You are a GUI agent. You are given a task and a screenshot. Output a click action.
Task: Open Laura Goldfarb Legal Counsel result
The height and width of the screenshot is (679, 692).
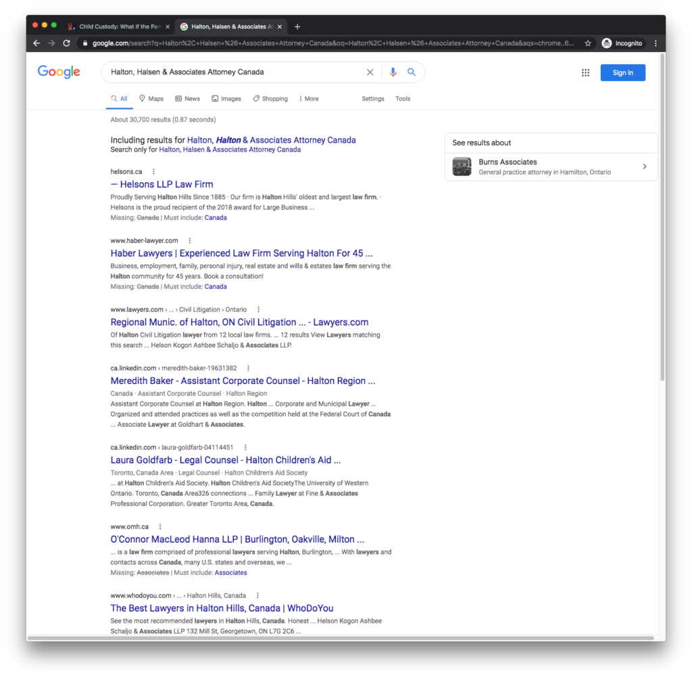tap(226, 460)
